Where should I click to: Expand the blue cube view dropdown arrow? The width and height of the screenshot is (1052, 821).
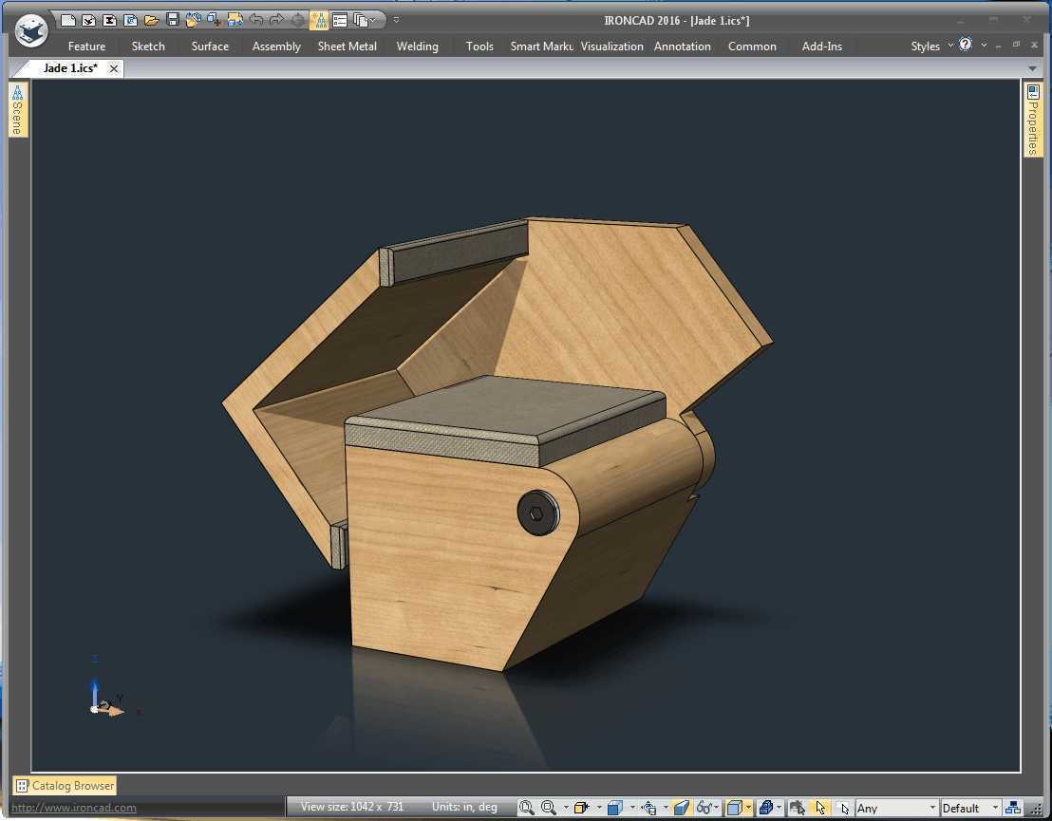(632, 808)
